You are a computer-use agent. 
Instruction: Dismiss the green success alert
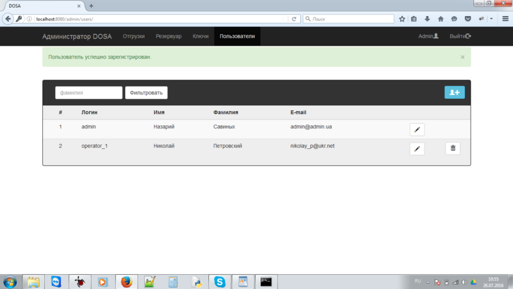[462, 57]
